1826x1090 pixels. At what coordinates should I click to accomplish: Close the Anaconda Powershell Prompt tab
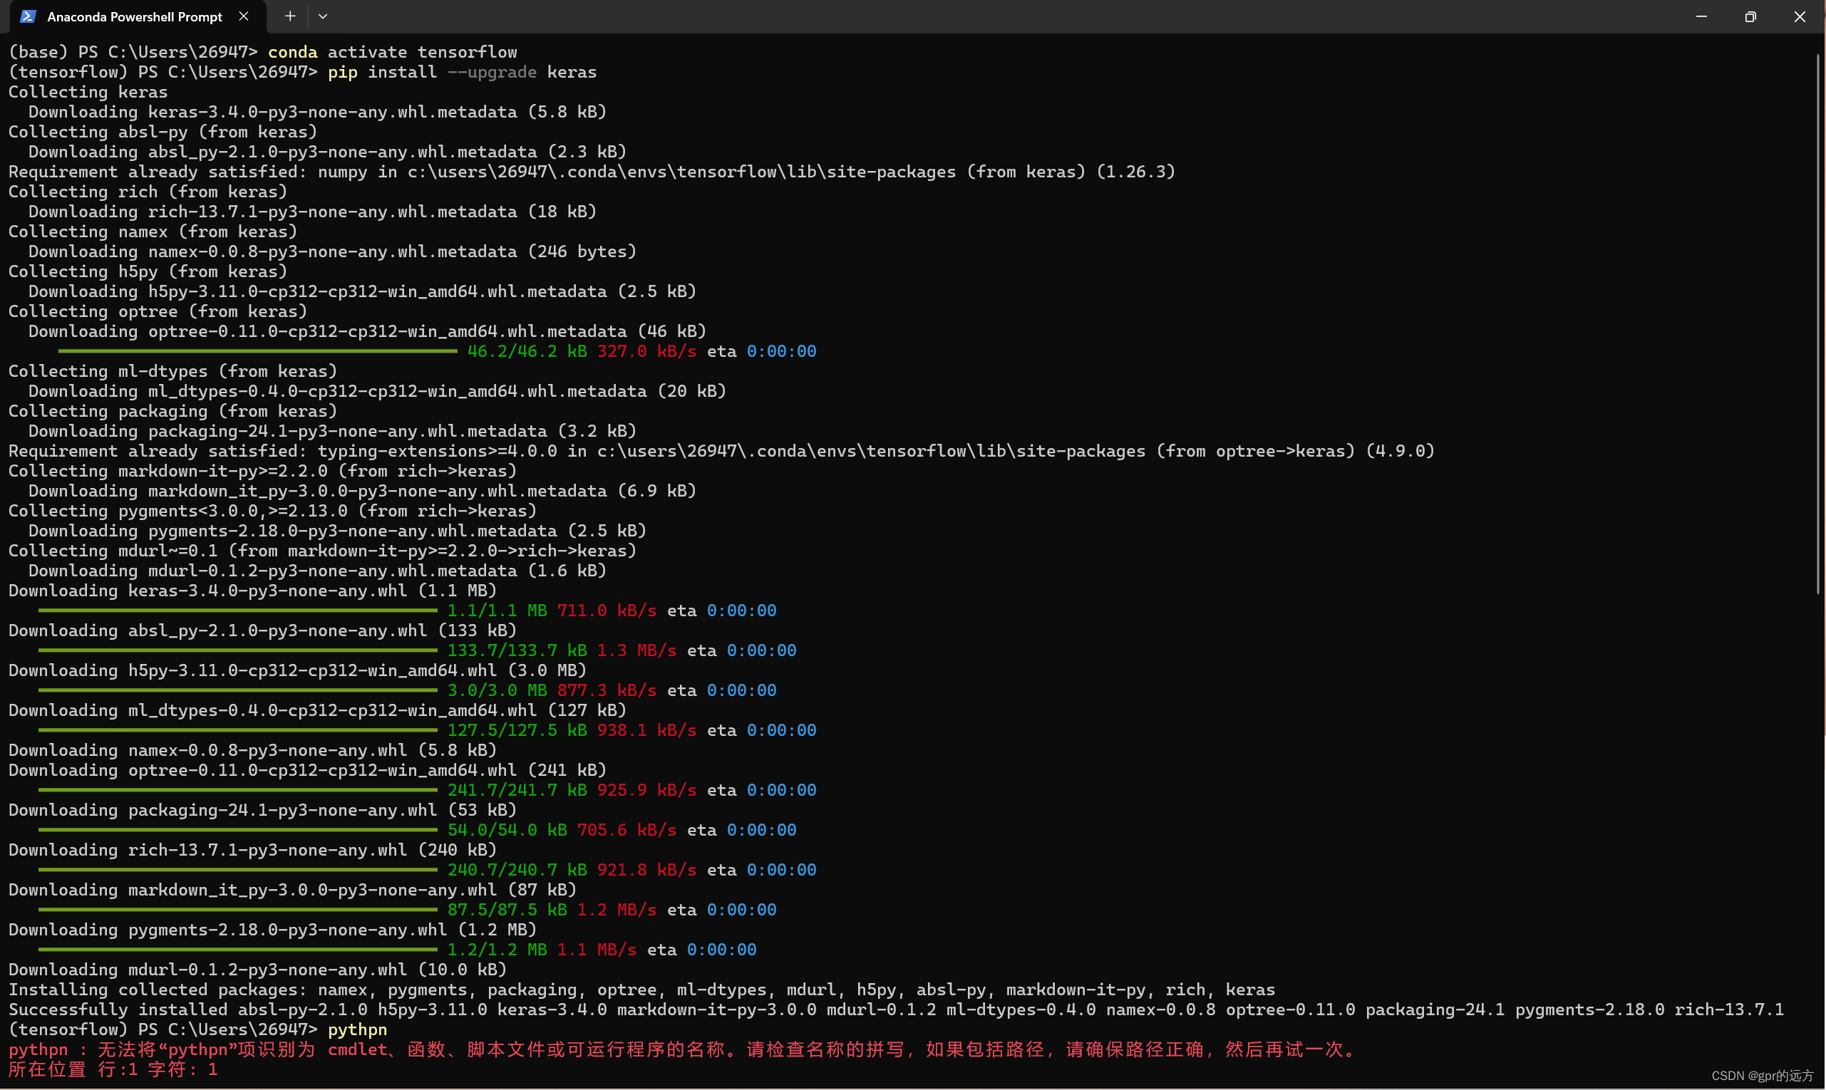[x=244, y=16]
